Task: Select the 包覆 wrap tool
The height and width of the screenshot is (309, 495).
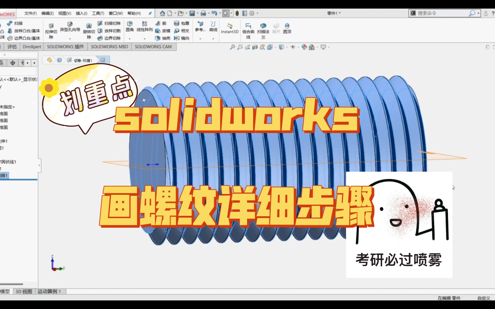Action: coord(182,23)
